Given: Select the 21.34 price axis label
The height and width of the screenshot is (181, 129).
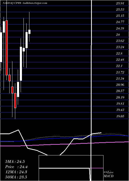Looking at the screenshot, I should point(120,79).
